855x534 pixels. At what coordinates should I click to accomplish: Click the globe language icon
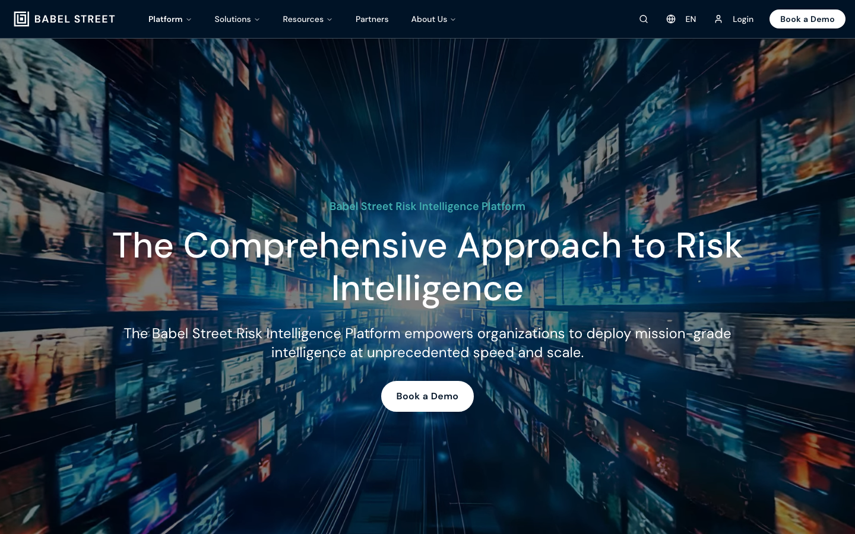pyautogui.click(x=671, y=19)
